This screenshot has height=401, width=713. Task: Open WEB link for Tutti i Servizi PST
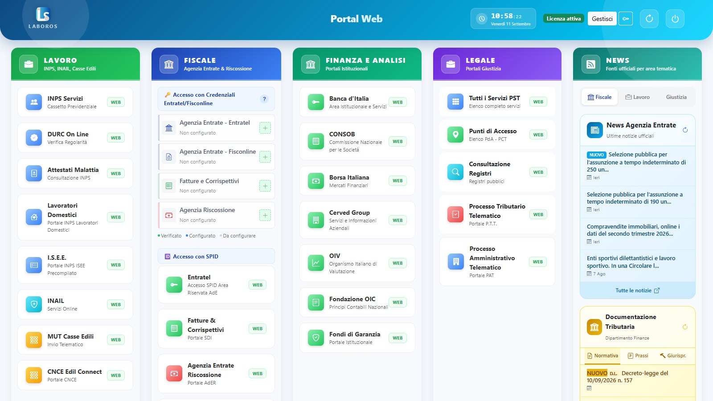click(x=538, y=102)
